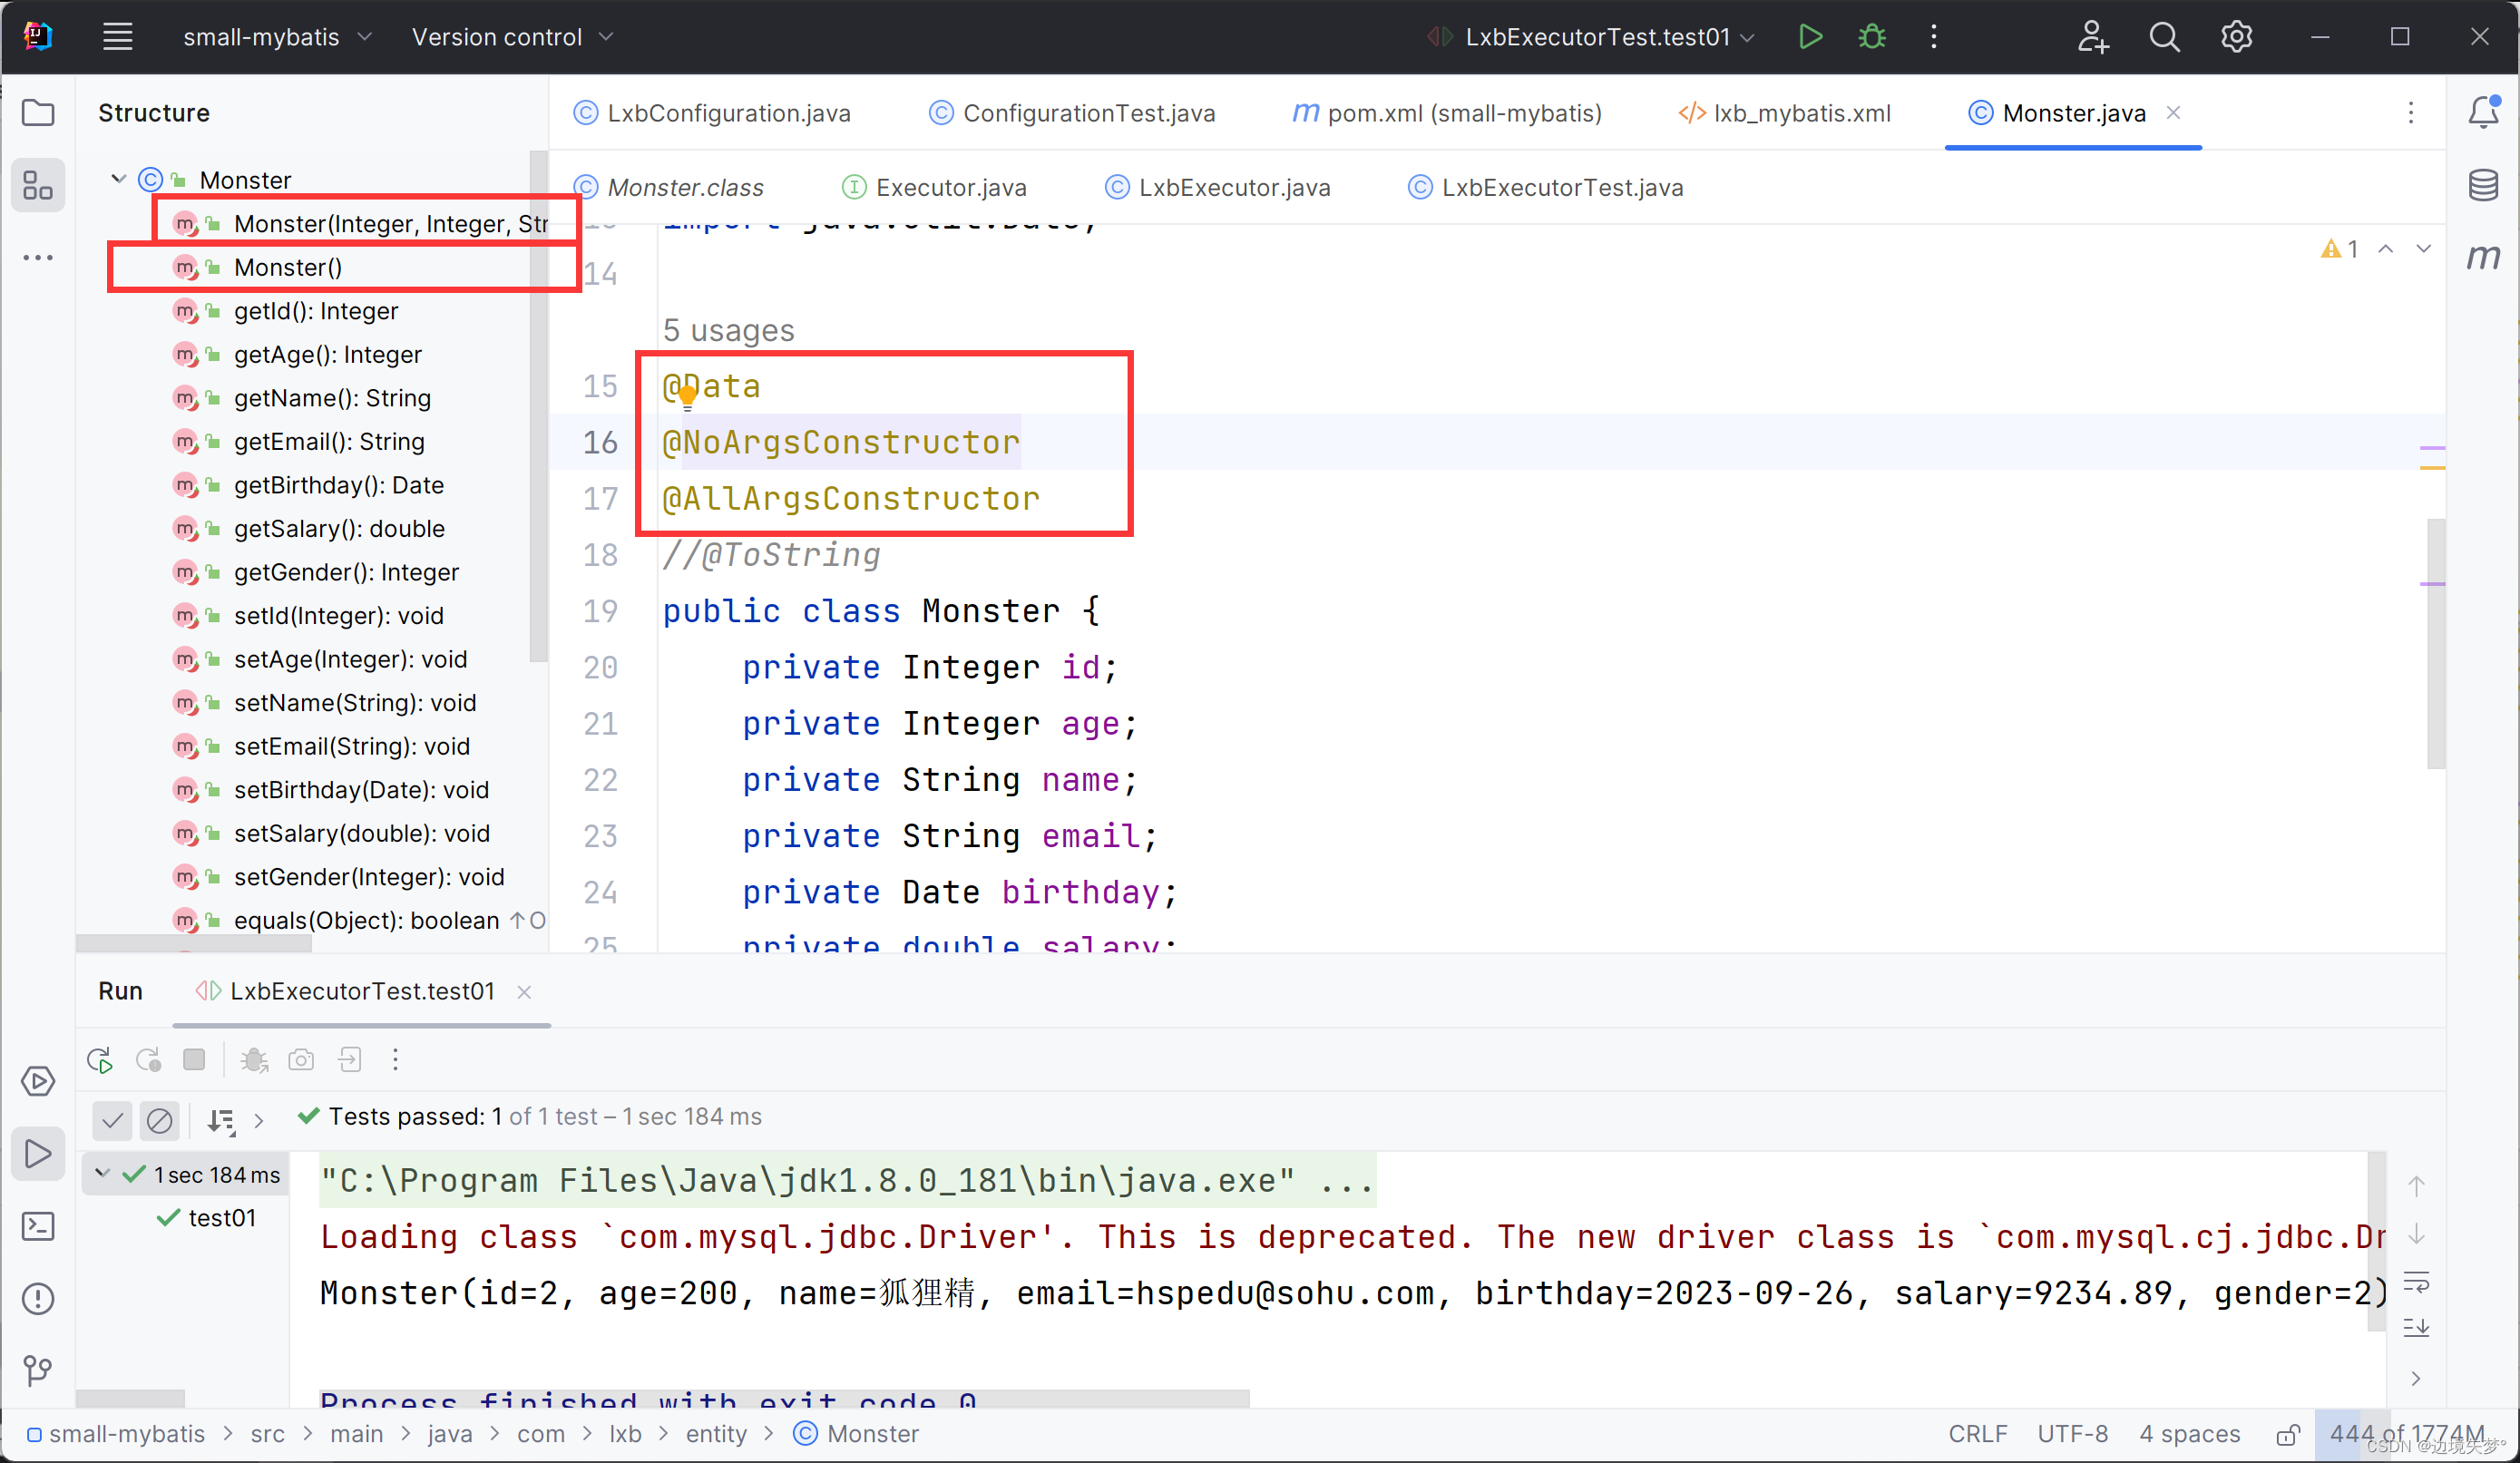Toggle passed tests filter checkbox
2520x1463 pixels.
112,1117
